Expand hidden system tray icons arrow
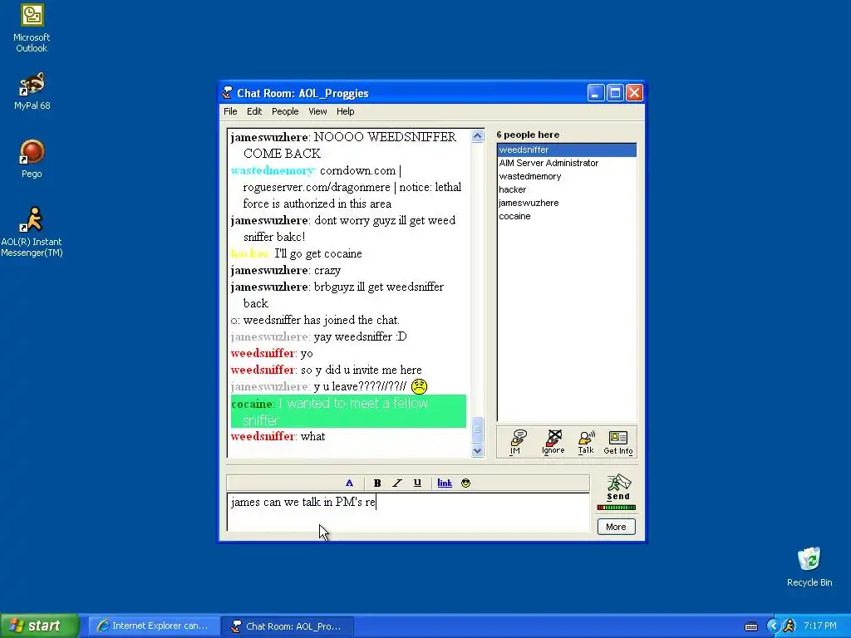Screen dimensions: 851x638 [772, 626]
